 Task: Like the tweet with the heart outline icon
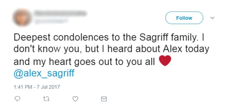75,99
